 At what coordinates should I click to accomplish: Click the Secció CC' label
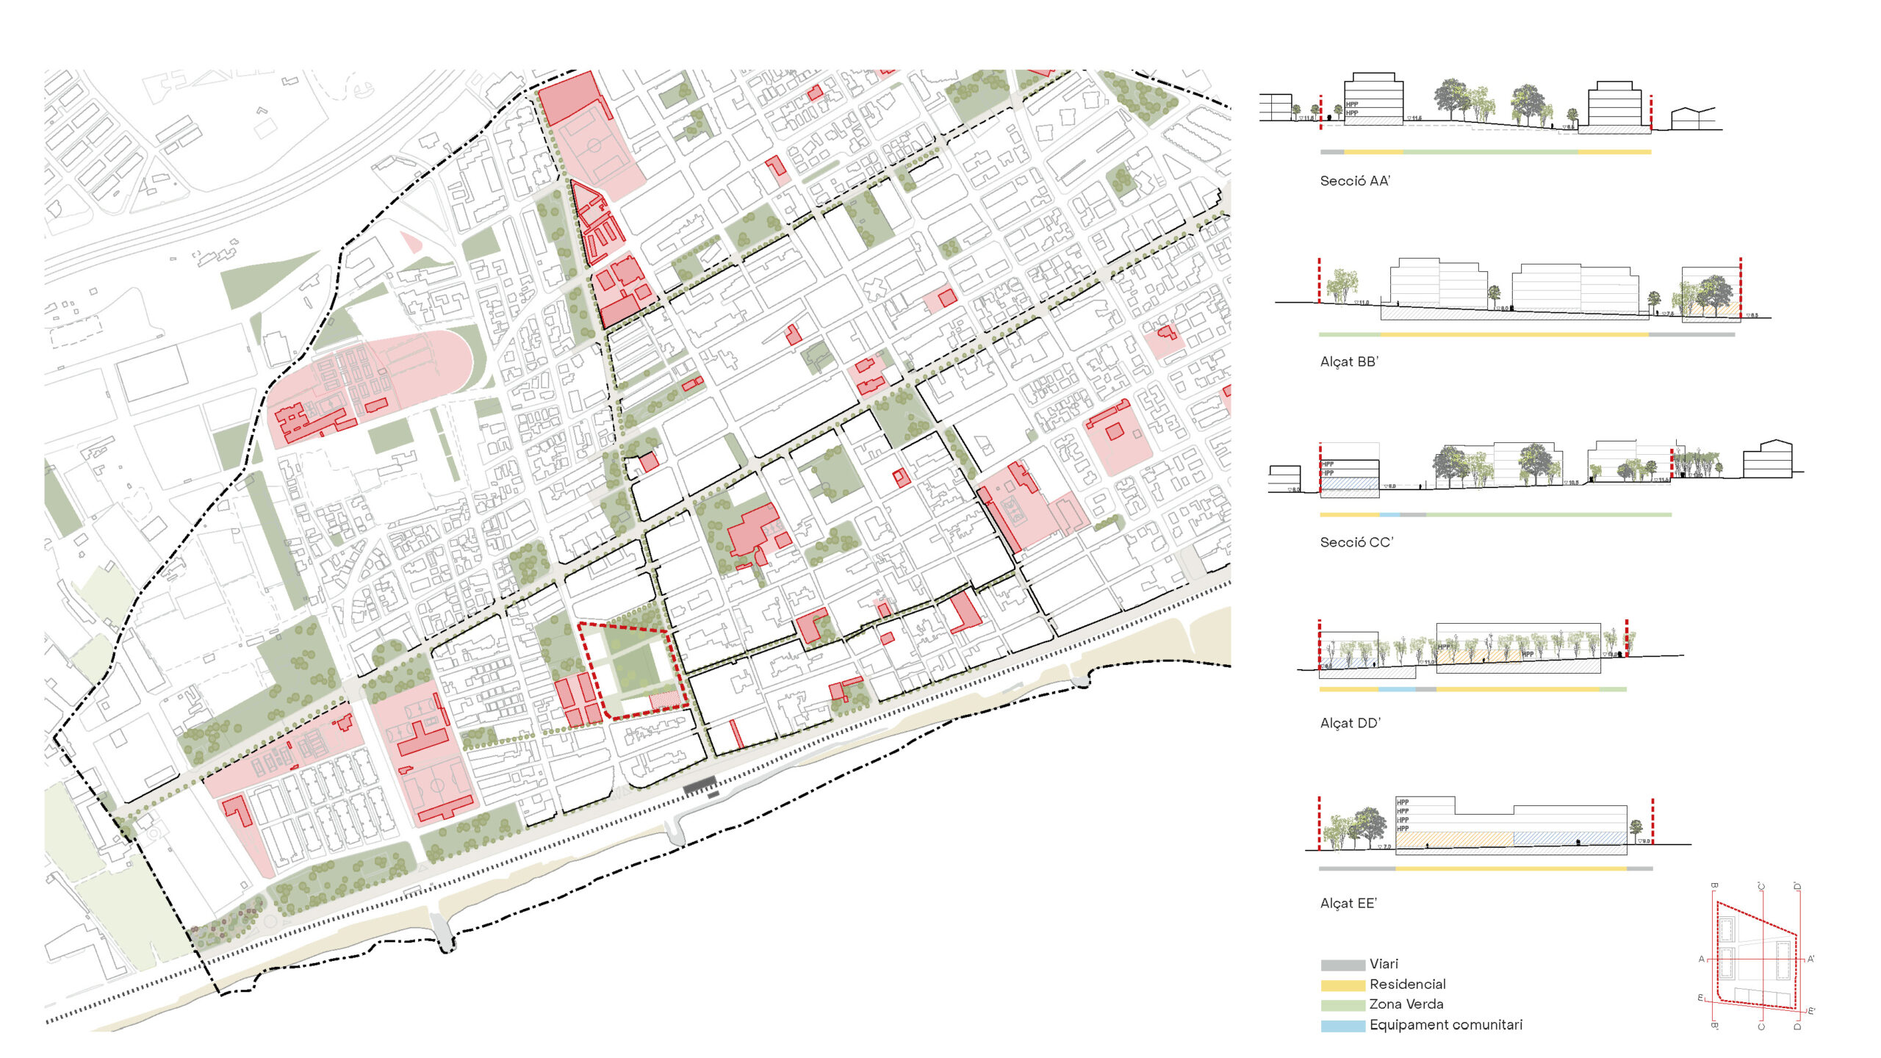(x=1356, y=542)
